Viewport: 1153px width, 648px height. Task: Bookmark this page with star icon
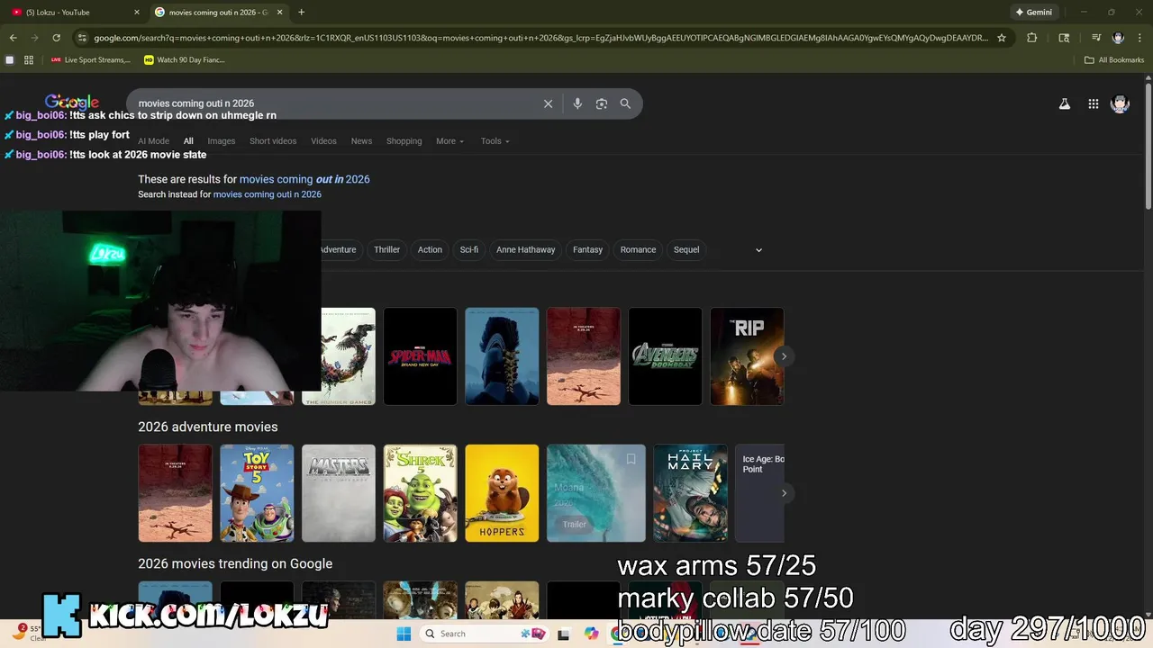[x=1002, y=38]
